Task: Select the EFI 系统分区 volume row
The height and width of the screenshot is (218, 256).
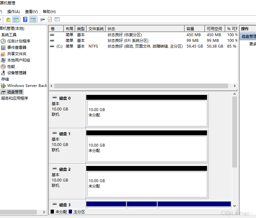Action: [143, 41]
